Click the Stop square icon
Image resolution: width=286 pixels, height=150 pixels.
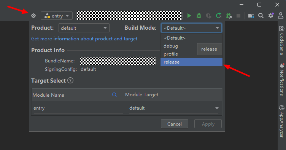(238, 16)
